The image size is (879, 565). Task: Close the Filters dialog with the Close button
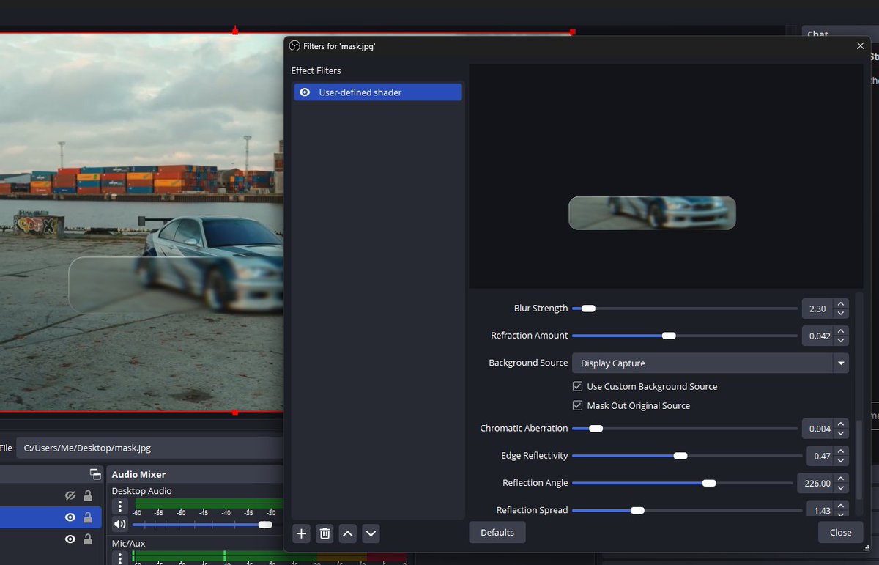point(839,532)
